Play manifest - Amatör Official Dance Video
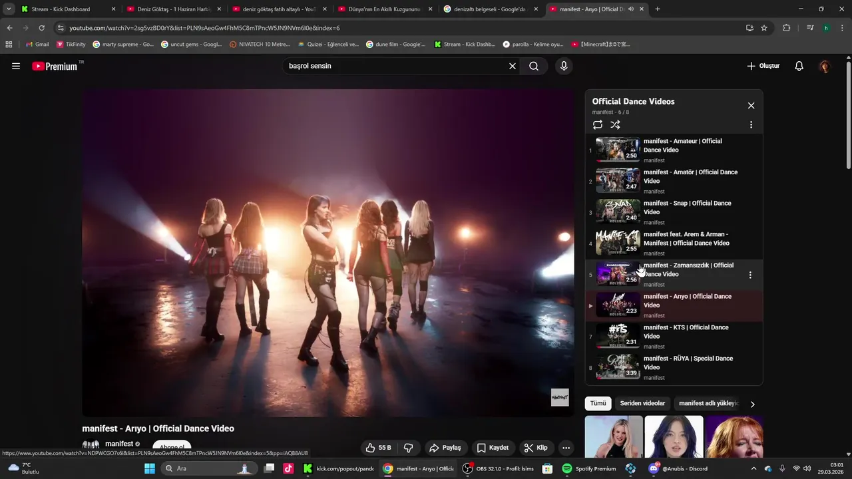Viewport: 852px width, 479px height. [x=672, y=181]
